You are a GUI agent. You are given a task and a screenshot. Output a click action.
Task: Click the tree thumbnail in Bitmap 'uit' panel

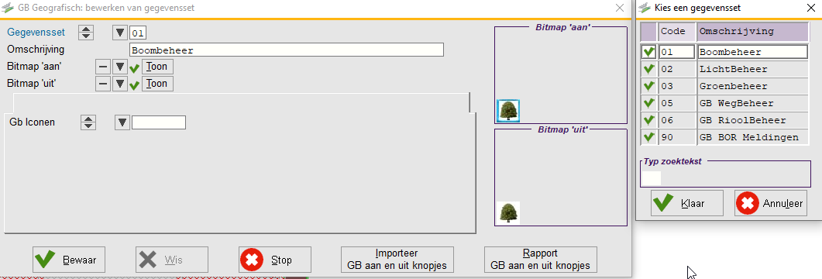click(x=508, y=213)
